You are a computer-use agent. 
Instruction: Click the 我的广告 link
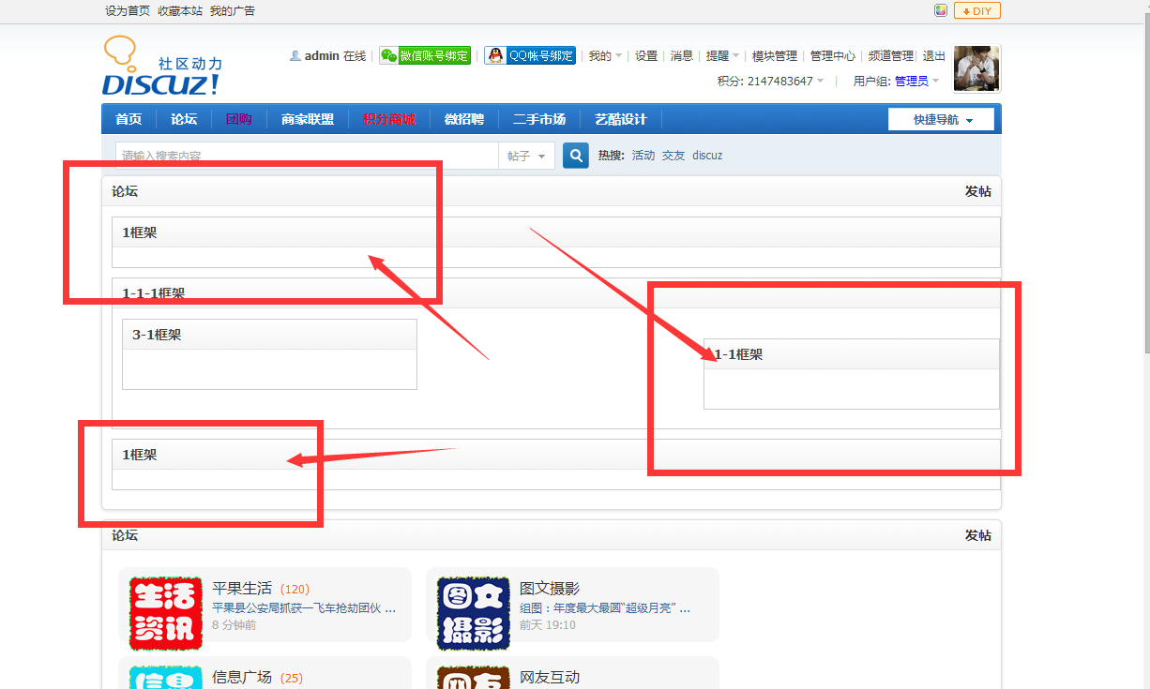pos(233,11)
